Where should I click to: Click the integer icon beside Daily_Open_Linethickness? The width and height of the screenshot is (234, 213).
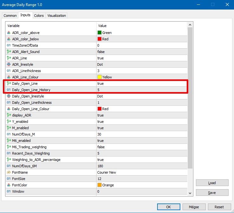(9, 103)
